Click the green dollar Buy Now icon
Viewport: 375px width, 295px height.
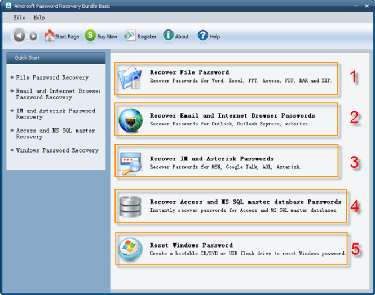pos(90,36)
